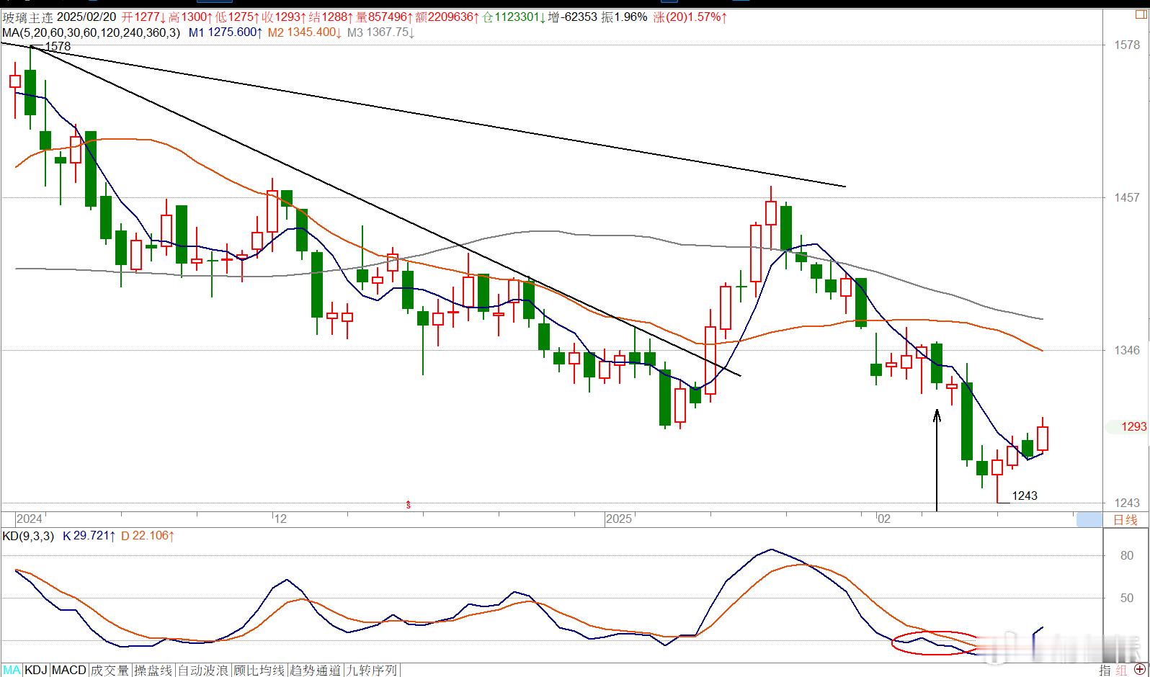The width and height of the screenshot is (1150, 677).
Task: Select the 成交量 volume tab
Action: pos(110,671)
